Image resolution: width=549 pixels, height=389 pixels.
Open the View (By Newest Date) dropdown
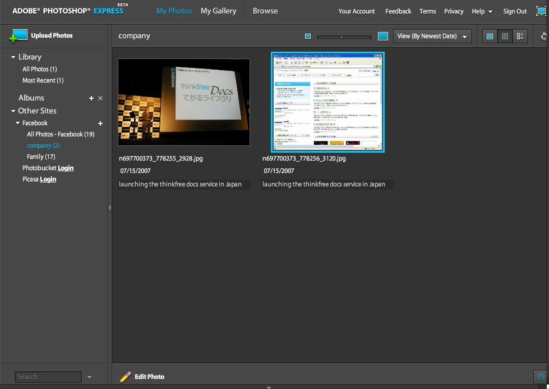coord(432,36)
